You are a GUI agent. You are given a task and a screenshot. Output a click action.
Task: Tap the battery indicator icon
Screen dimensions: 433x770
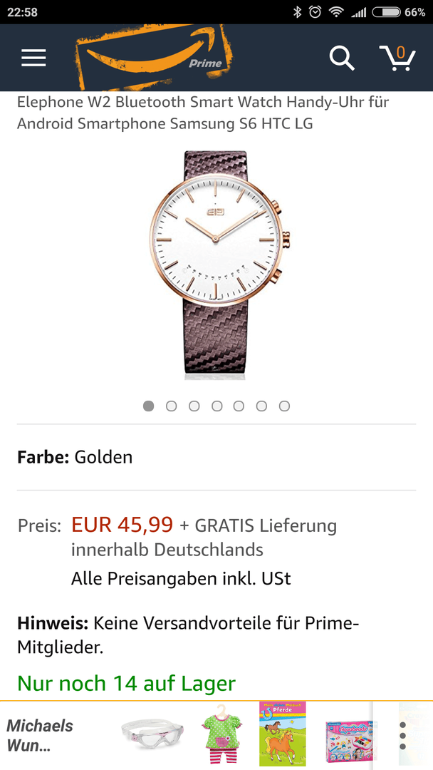pos(387,12)
